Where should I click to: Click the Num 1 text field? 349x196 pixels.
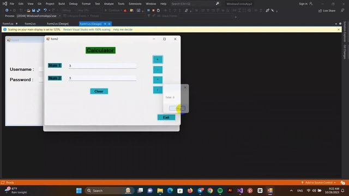[x=102, y=66]
